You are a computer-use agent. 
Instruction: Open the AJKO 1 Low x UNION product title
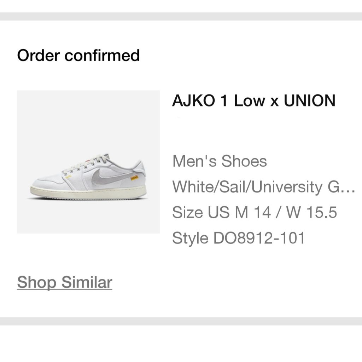(x=253, y=101)
